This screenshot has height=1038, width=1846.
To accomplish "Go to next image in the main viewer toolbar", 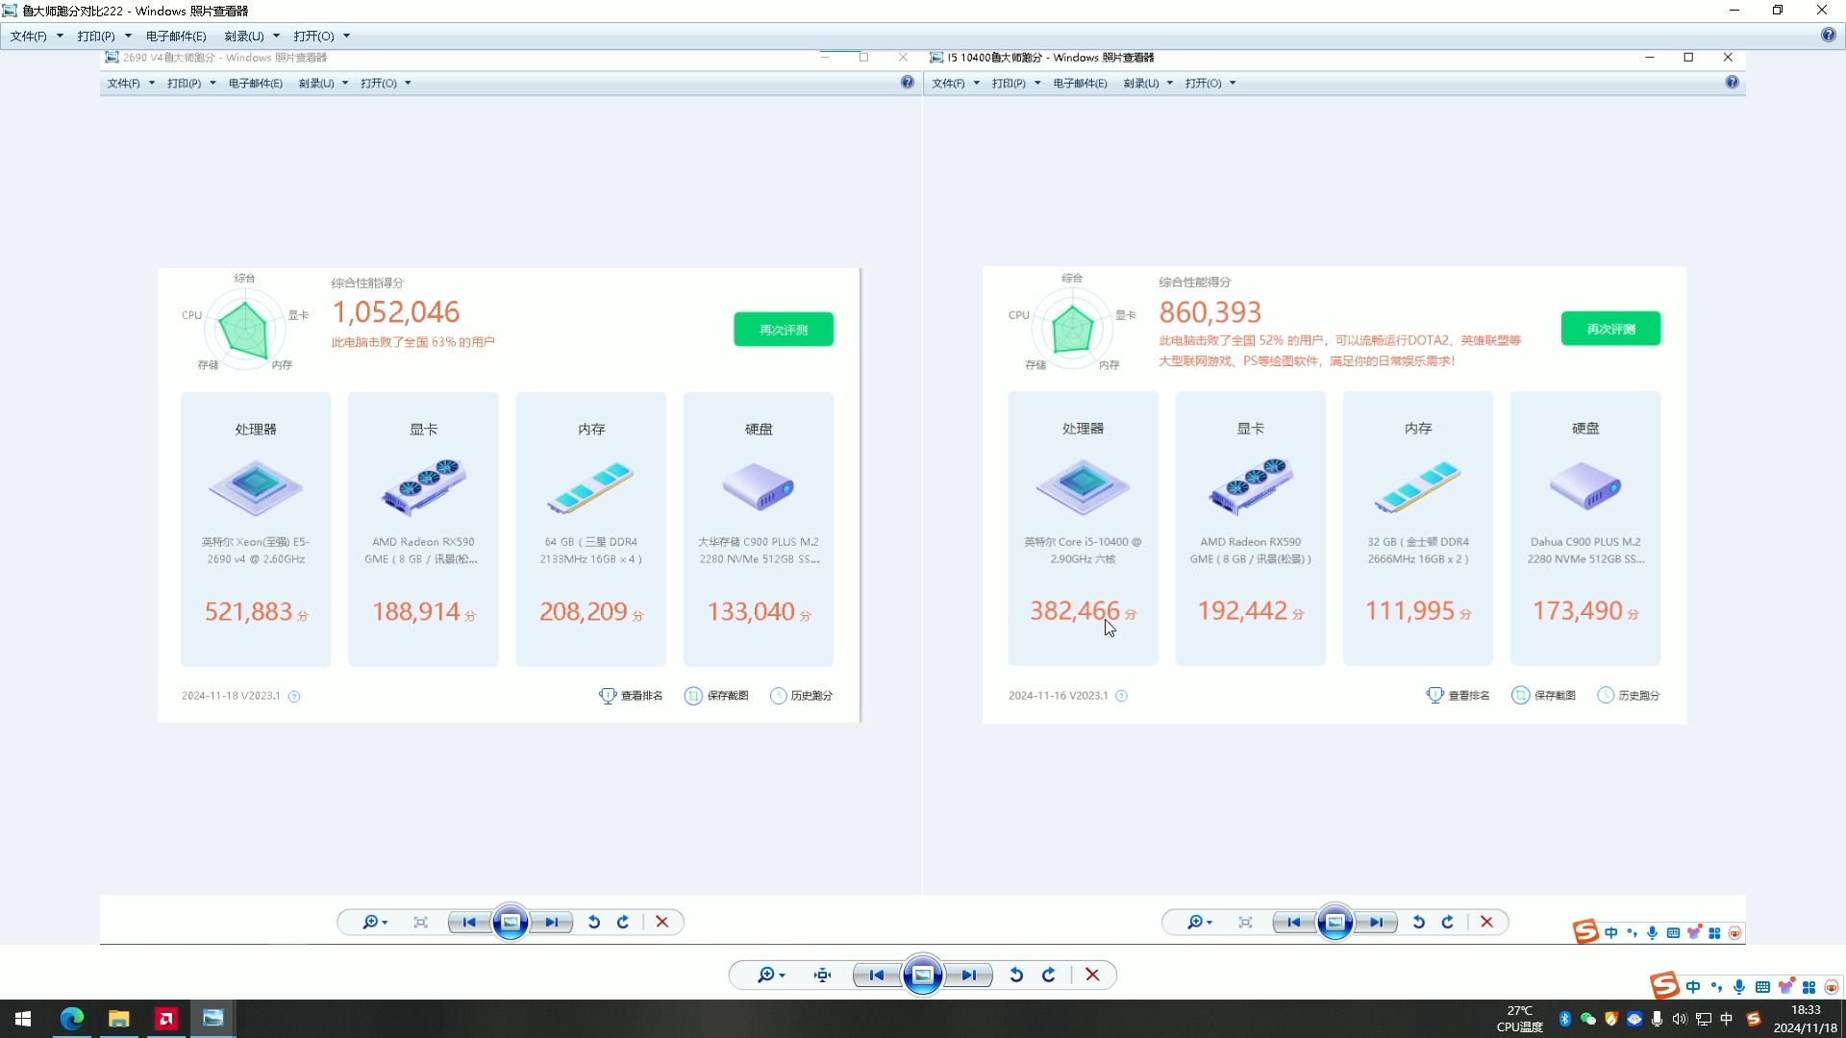I will (x=969, y=976).
